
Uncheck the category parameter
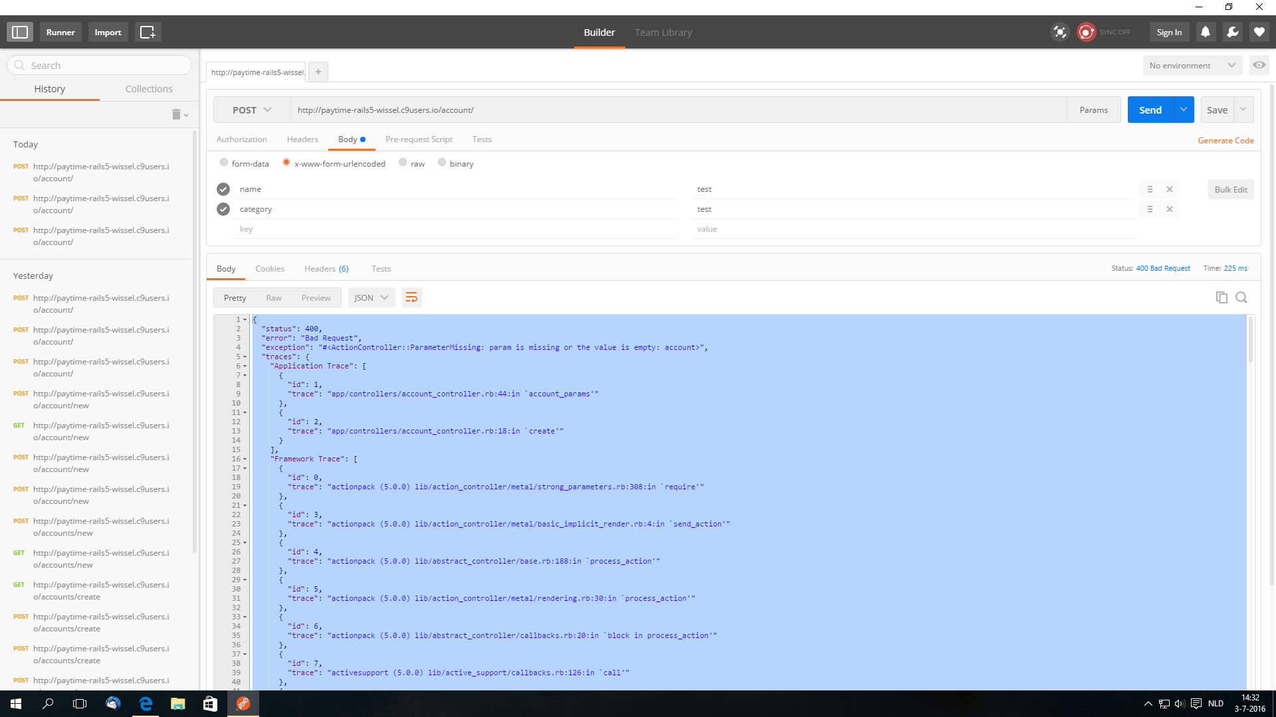coord(223,209)
